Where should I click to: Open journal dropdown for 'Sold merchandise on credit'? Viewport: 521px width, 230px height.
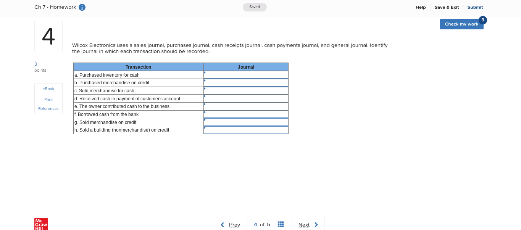[246, 122]
